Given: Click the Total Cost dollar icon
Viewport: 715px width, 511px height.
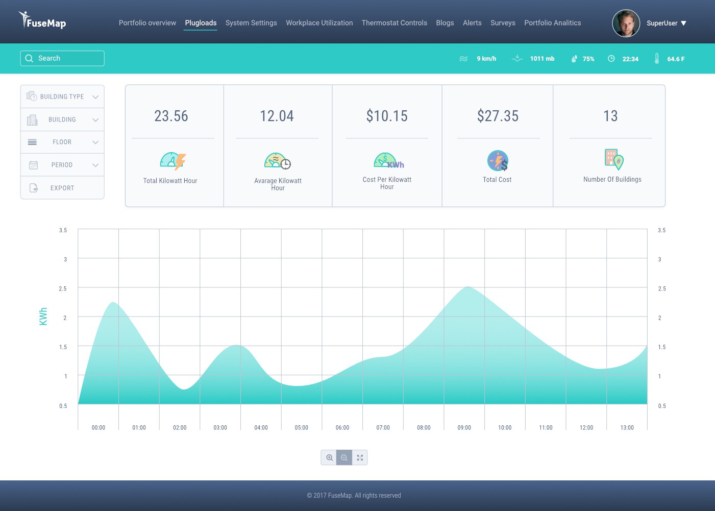Looking at the screenshot, I should coord(498,161).
